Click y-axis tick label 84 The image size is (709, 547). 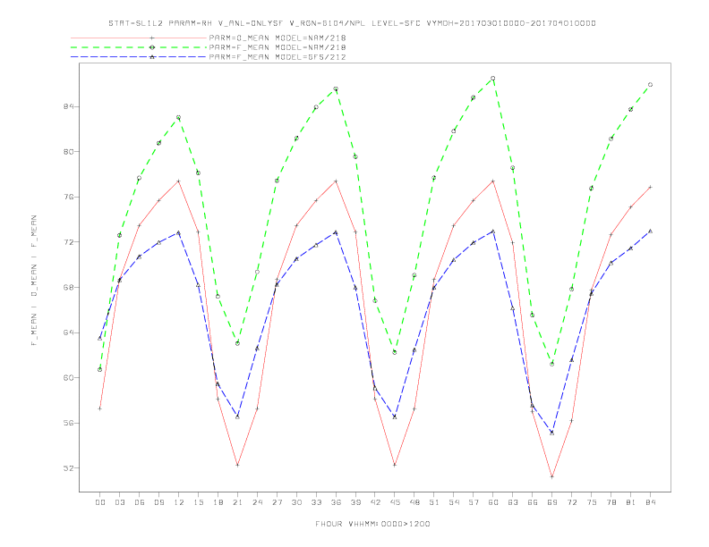tap(68, 106)
